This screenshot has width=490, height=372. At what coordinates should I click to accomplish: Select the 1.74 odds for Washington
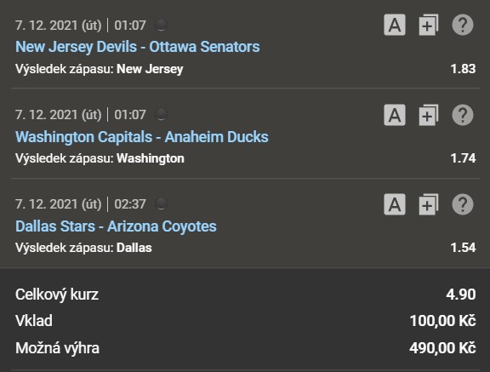(463, 158)
